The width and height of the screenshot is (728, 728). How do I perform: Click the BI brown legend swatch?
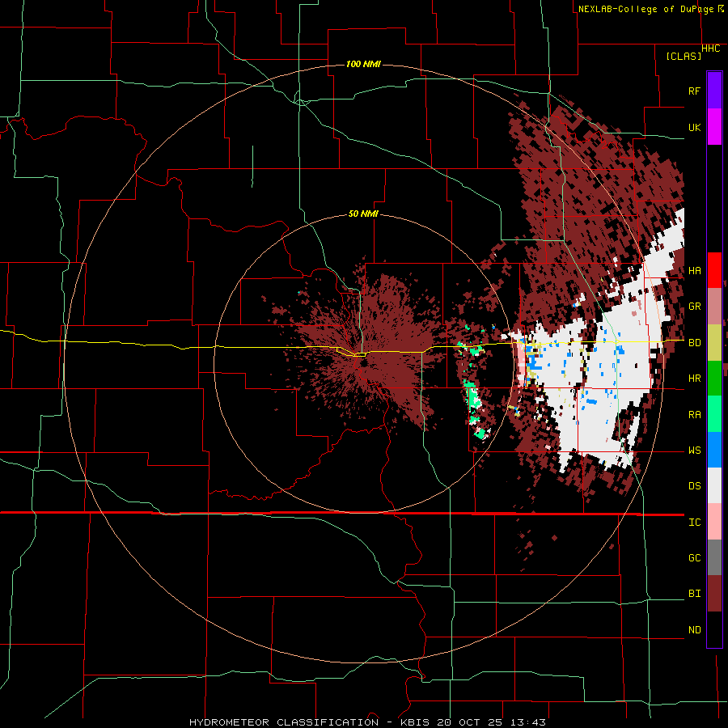point(714,594)
